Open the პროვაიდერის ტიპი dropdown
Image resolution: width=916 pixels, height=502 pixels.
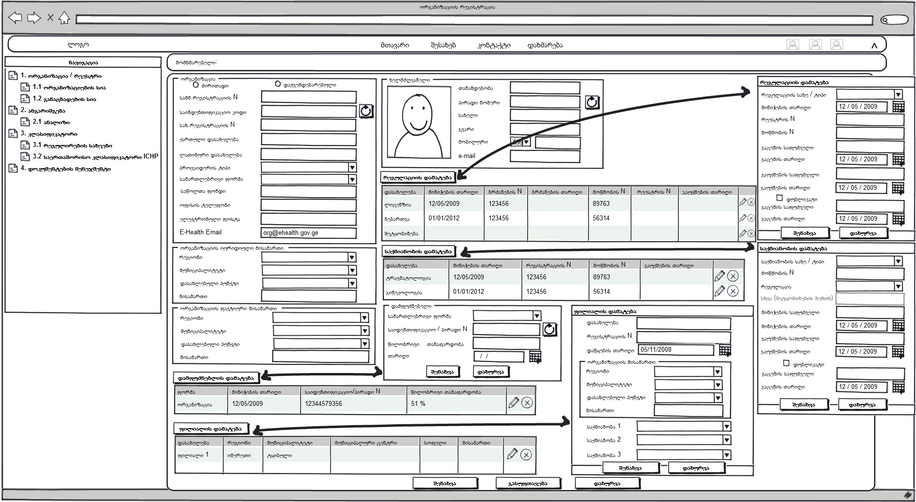pos(352,167)
